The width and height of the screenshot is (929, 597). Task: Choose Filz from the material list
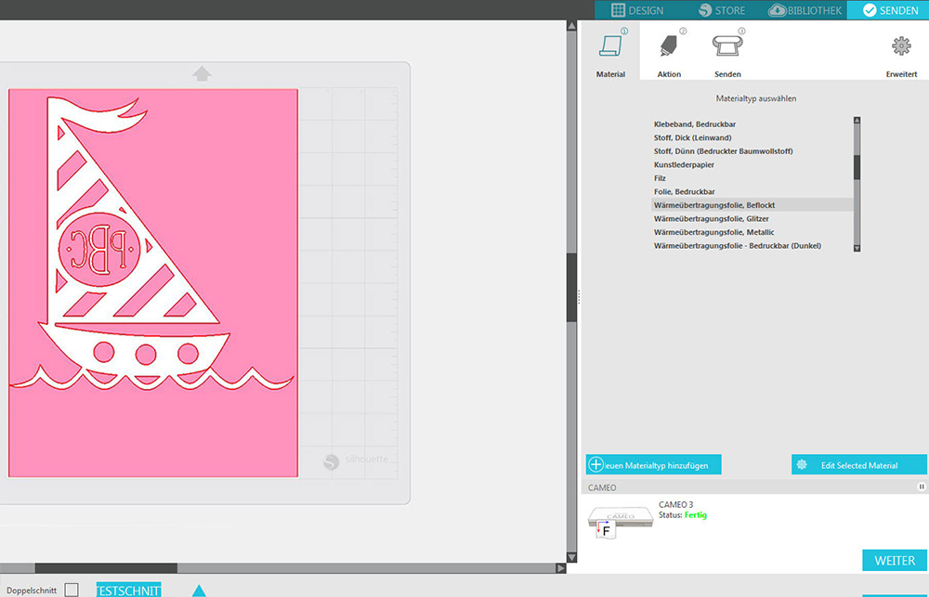661,178
